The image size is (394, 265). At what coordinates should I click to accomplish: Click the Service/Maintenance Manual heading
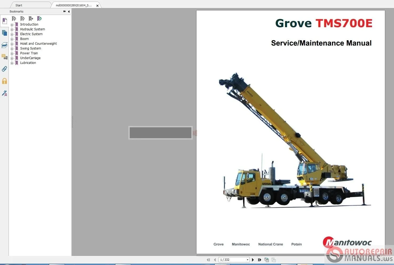point(321,43)
